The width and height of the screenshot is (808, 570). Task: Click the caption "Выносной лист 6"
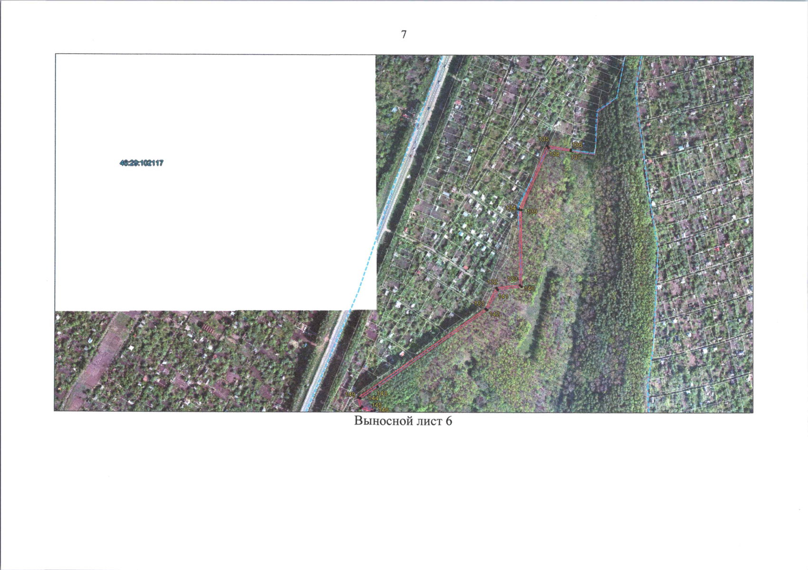[403, 421]
